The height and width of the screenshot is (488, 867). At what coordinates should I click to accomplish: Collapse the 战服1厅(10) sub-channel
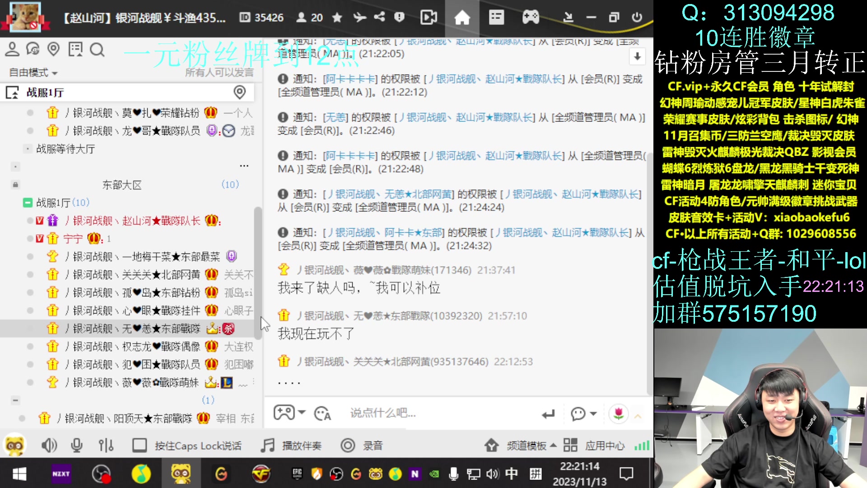tap(28, 202)
